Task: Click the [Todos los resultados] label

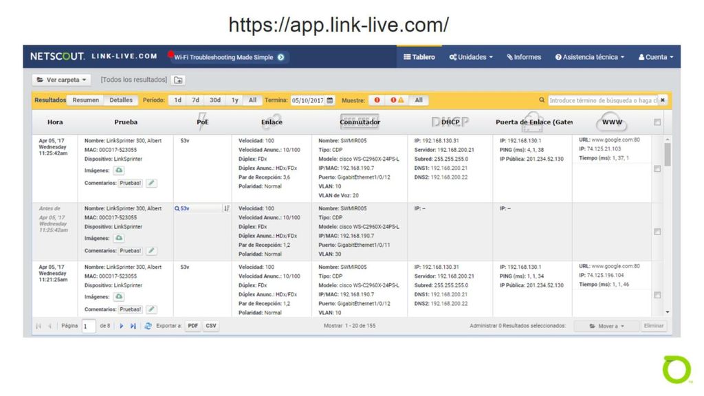Action: click(x=134, y=80)
